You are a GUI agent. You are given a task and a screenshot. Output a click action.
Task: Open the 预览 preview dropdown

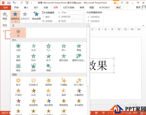(5, 17)
